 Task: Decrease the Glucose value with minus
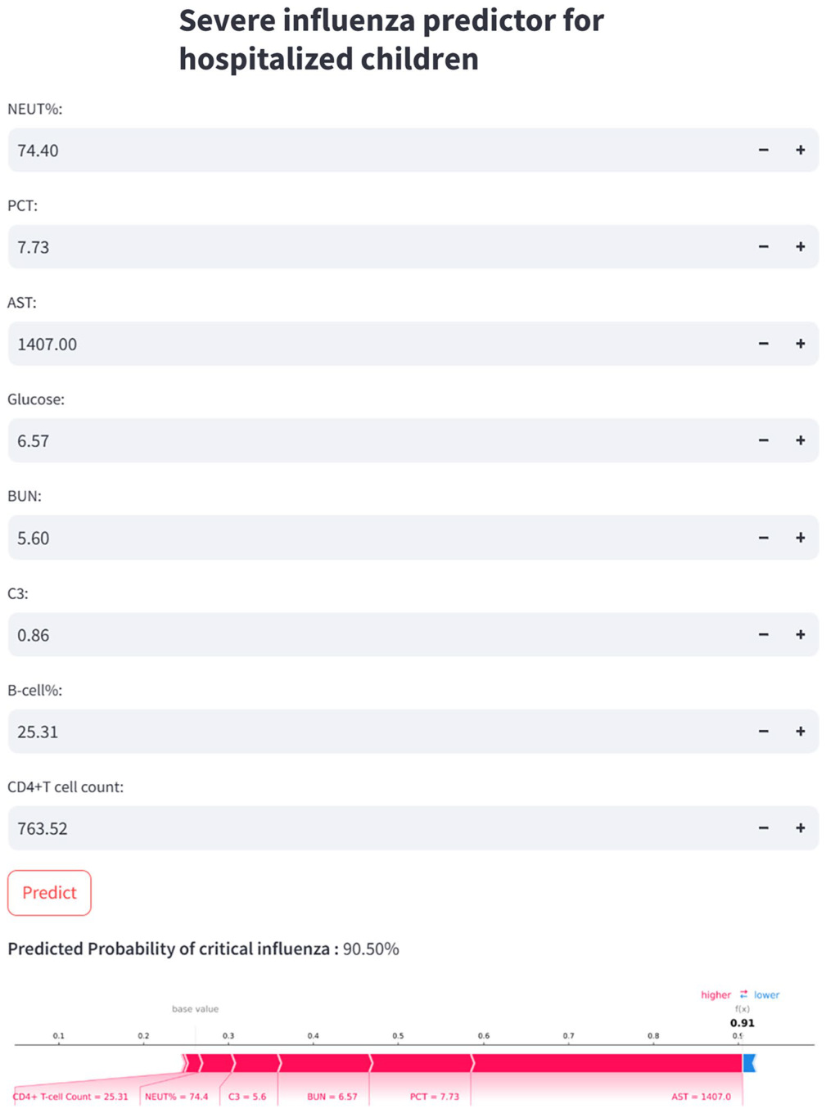pyautogui.click(x=763, y=440)
